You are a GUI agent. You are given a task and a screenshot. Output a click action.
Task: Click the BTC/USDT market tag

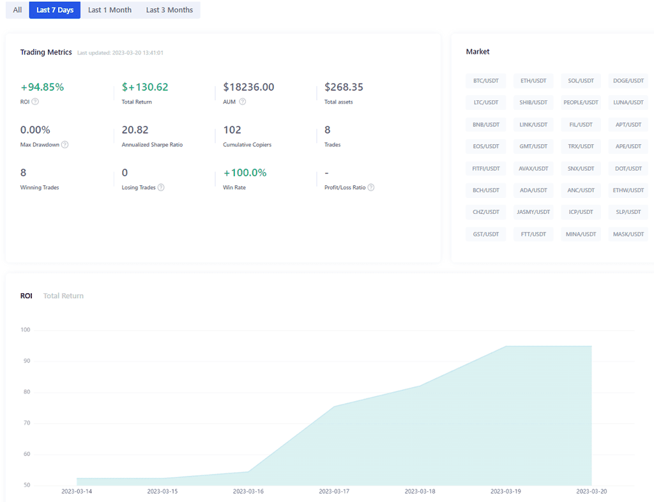click(x=486, y=80)
